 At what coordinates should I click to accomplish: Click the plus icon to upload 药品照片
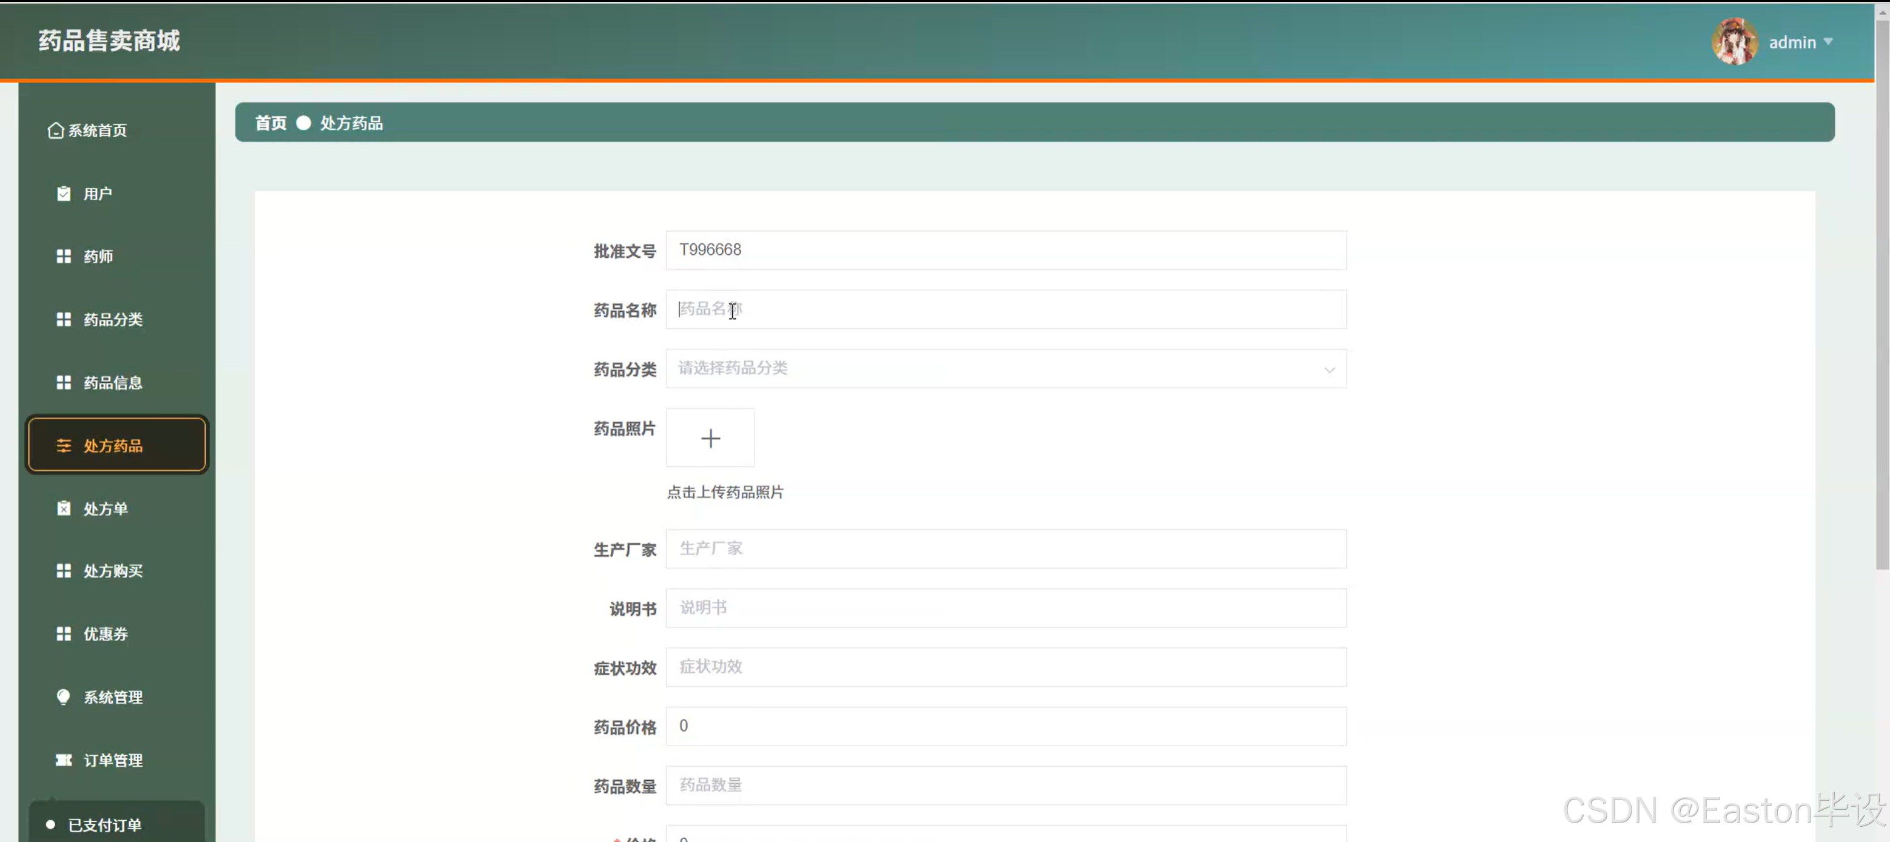coord(710,438)
